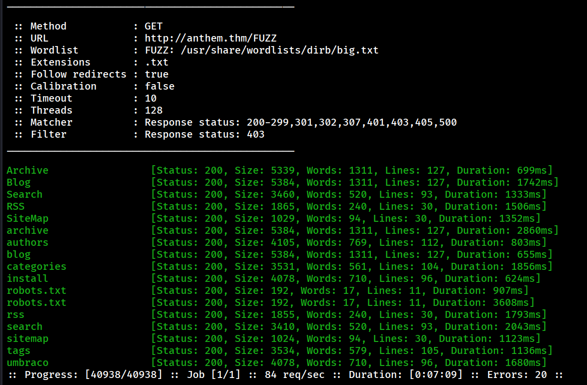Click the authors result entry
This screenshot has width=587, height=385.
(28, 242)
